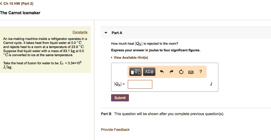This screenshot has width=271, height=140.
Task: Reset the answer with the circular arrow
Action: (181, 72)
